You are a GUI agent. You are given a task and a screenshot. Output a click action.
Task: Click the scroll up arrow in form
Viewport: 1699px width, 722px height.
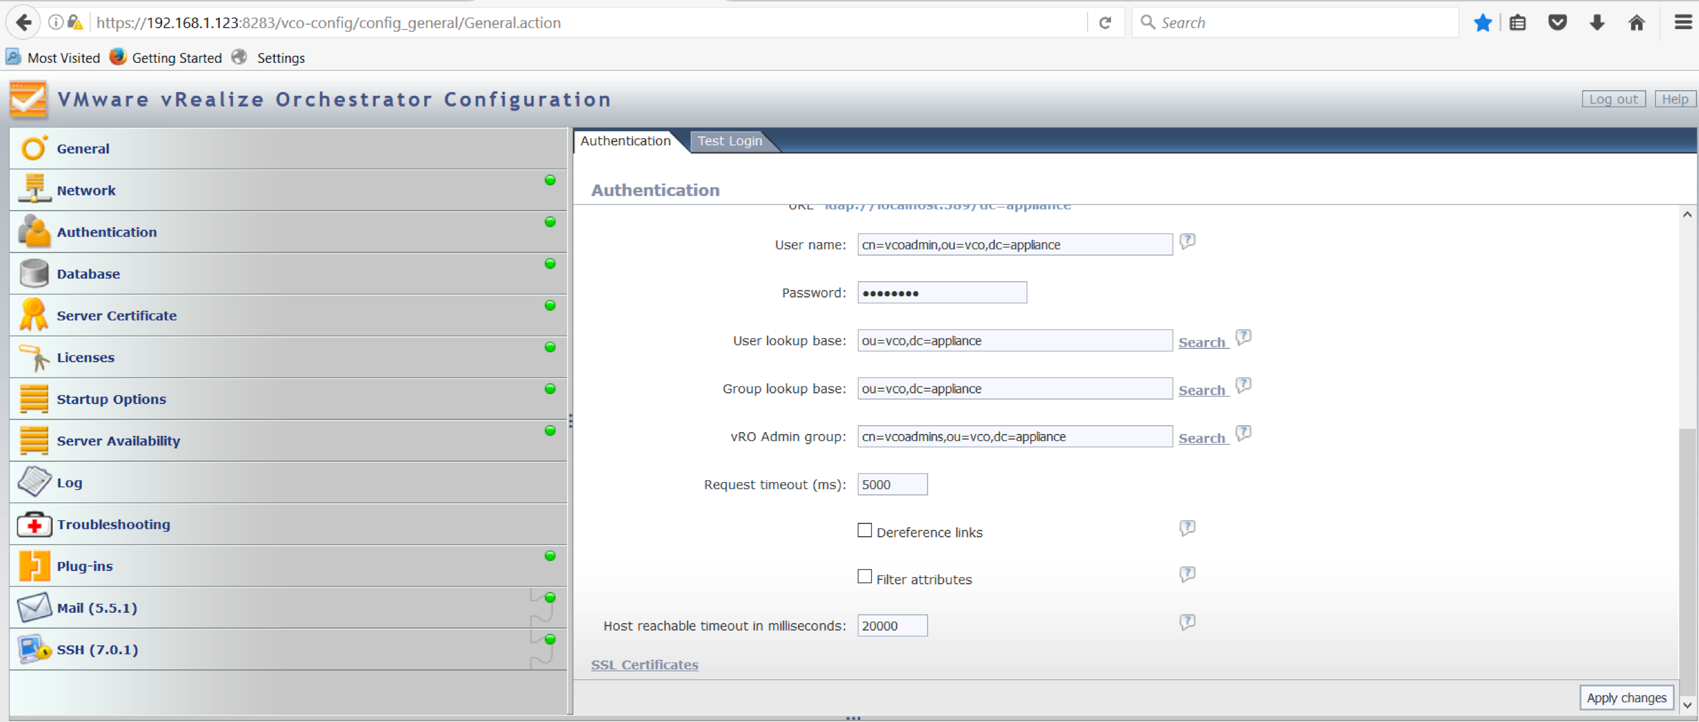[x=1687, y=214]
